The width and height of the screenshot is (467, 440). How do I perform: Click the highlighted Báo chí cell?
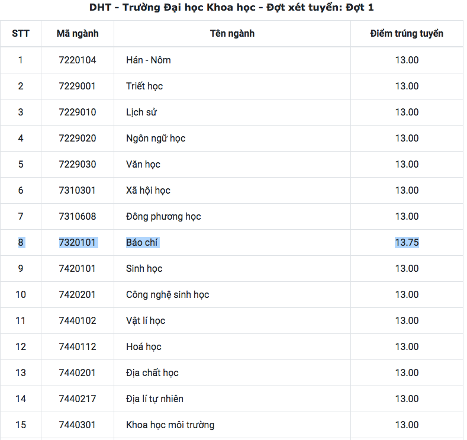pos(141,242)
